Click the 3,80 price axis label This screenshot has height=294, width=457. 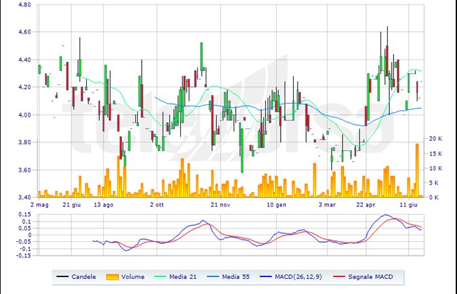point(25,142)
